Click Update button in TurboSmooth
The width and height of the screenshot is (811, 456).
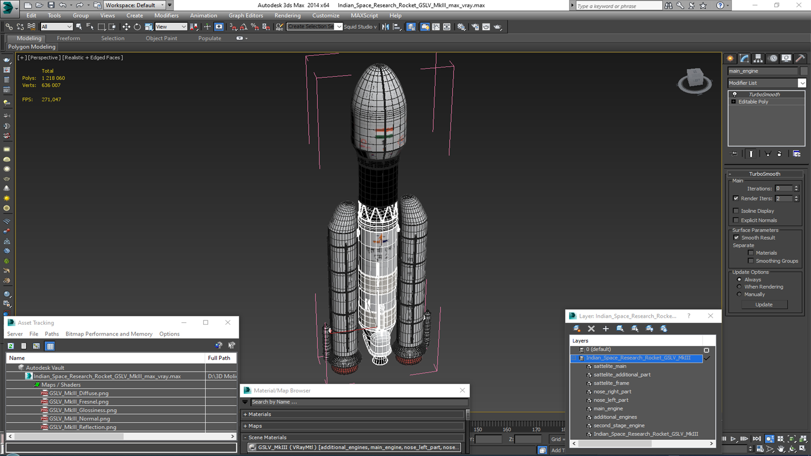pyautogui.click(x=764, y=304)
